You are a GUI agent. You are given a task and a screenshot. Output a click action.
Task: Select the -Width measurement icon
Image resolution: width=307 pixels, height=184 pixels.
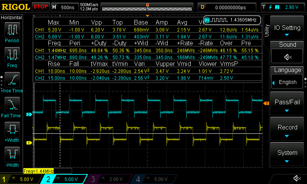coord(12,154)
